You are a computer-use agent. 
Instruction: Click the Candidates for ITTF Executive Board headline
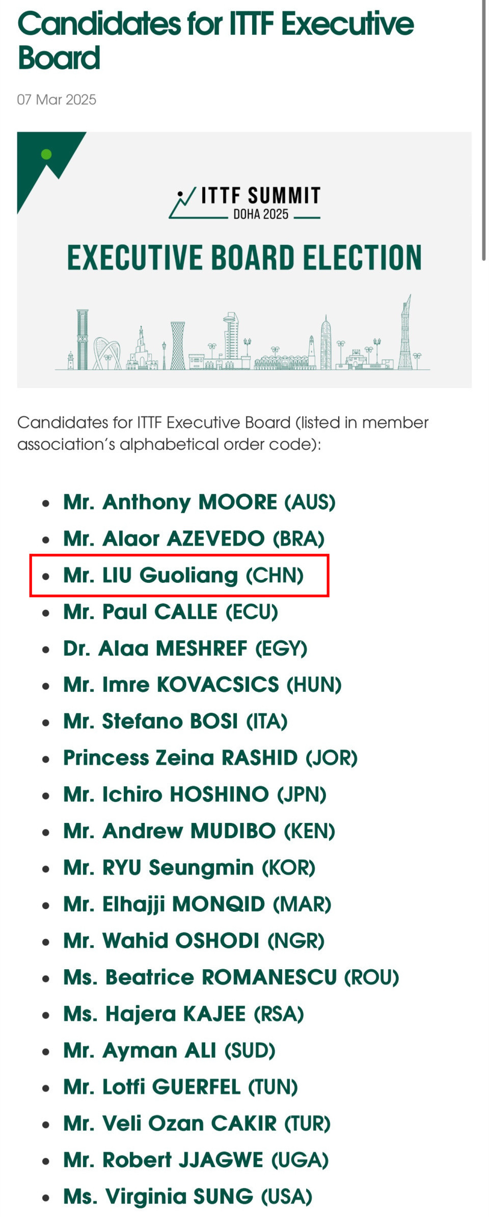pos(215,41)
